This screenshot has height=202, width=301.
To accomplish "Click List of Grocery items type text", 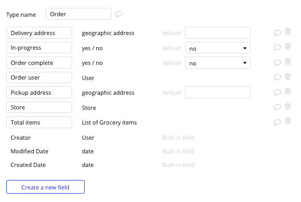I will 109,122.
